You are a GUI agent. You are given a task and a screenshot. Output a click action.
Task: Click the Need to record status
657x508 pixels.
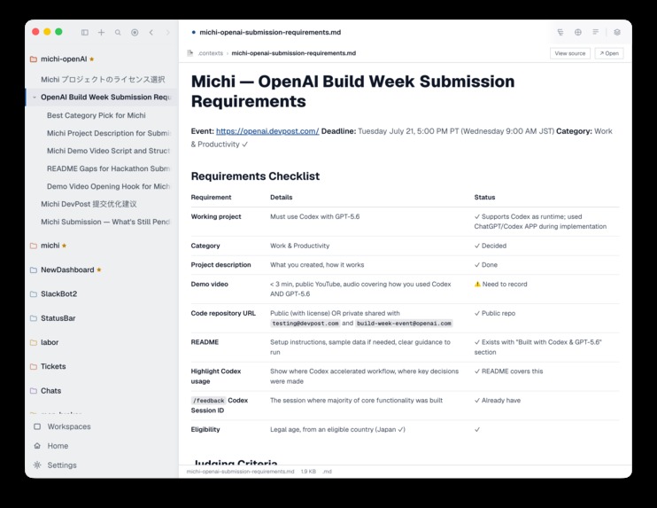(x=500, y=285)
